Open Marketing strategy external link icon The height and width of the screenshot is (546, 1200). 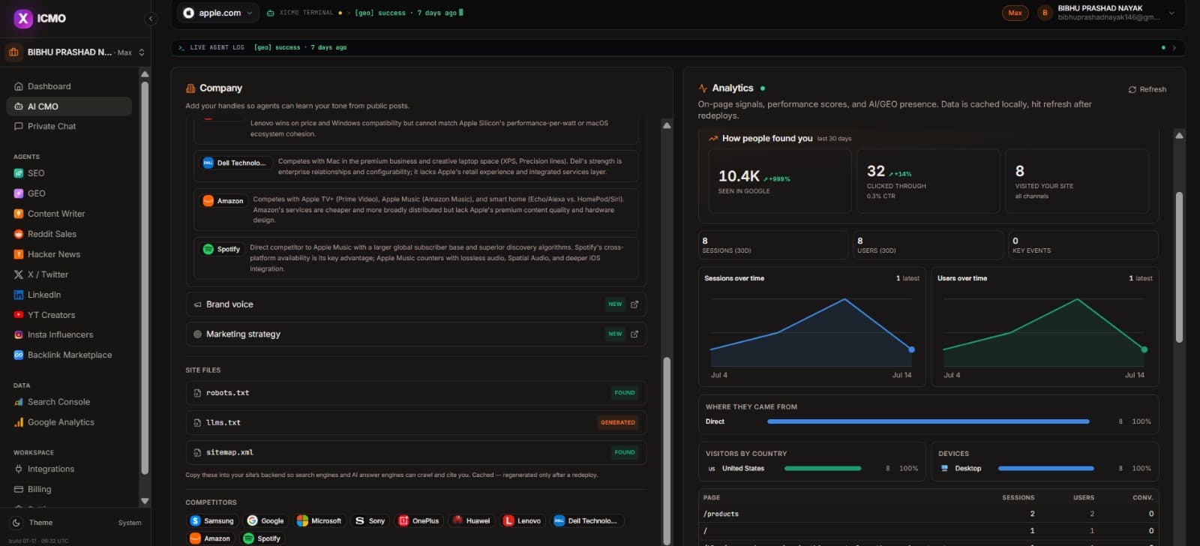click(634, 334)
